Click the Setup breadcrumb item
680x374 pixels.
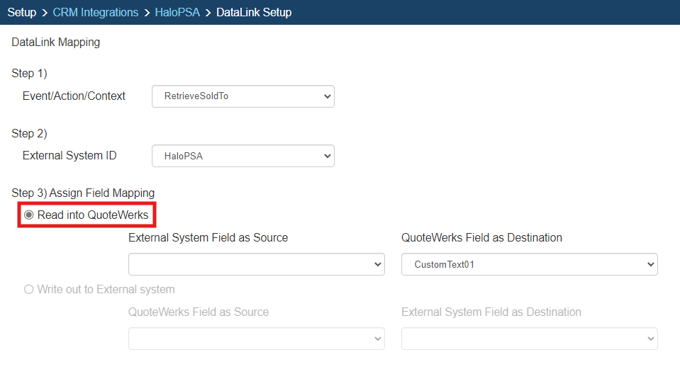click(x=22, y=12)
